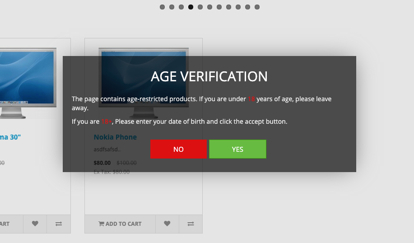
Task: Click the $80.00 price of Nokia Phone
Action: 102,163
